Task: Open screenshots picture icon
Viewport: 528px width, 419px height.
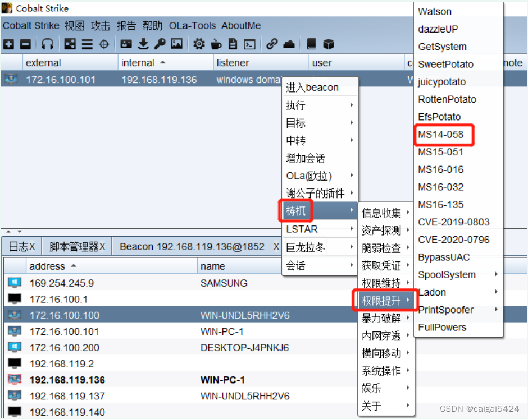Action: pos(177,44)
